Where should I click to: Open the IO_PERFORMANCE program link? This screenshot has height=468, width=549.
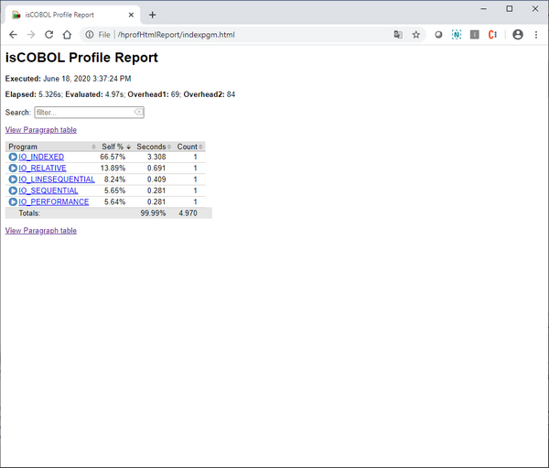coord(54,201)
